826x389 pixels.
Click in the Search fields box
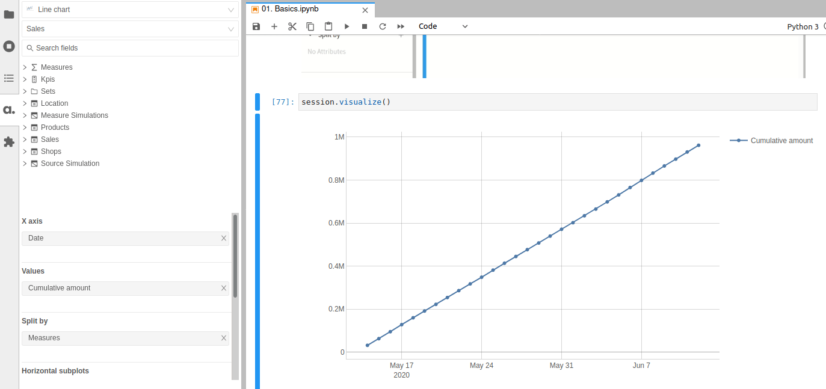click(130, 48)
